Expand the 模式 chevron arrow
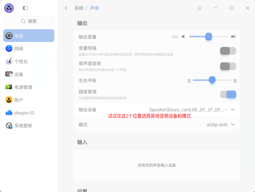This screenshot has height=192, width=255. 233,124
